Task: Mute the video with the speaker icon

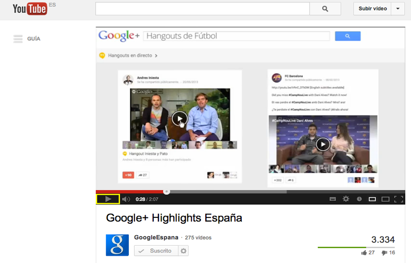Action: [x=126, y=199]
